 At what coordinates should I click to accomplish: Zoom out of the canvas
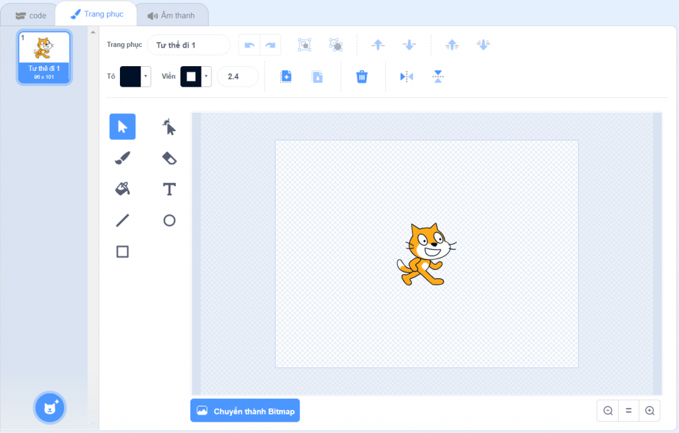[608, 410]
